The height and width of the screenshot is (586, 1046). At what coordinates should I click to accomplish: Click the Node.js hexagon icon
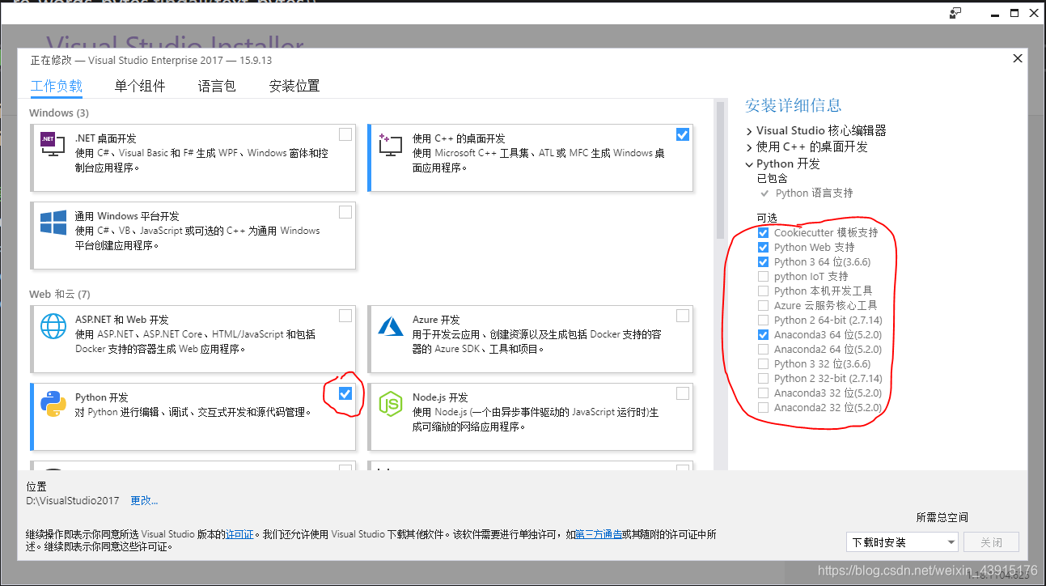pyautogui.click(x=391, y=404)
